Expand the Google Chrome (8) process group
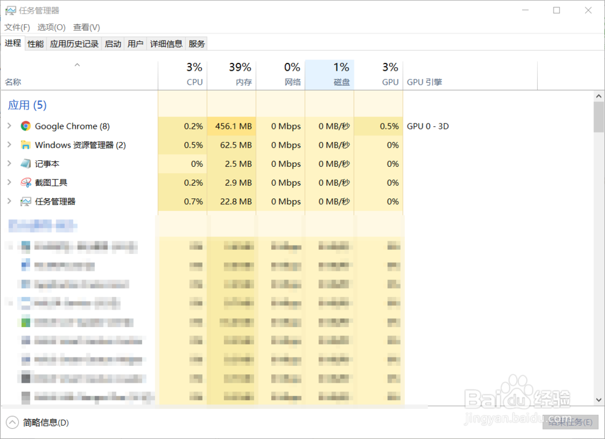605x439 pixels. [x=9, y=126]
